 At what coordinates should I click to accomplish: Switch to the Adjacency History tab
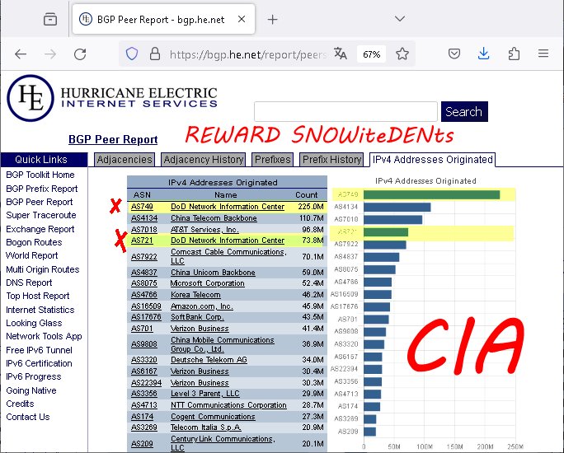[x=204, y=160]
